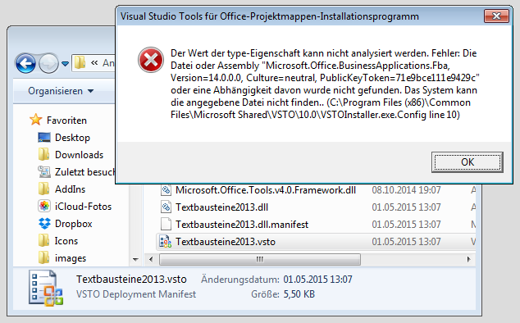
Task: Click the images folder icon
Action: point(43,258)
